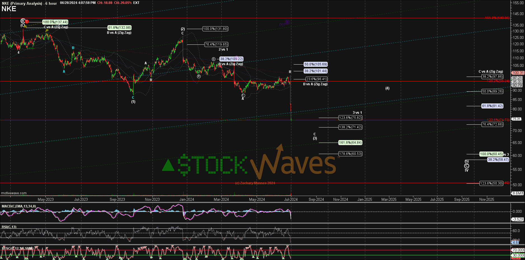
Task: Click the Jul-2024 date axis label
Action: coord(291,199)
